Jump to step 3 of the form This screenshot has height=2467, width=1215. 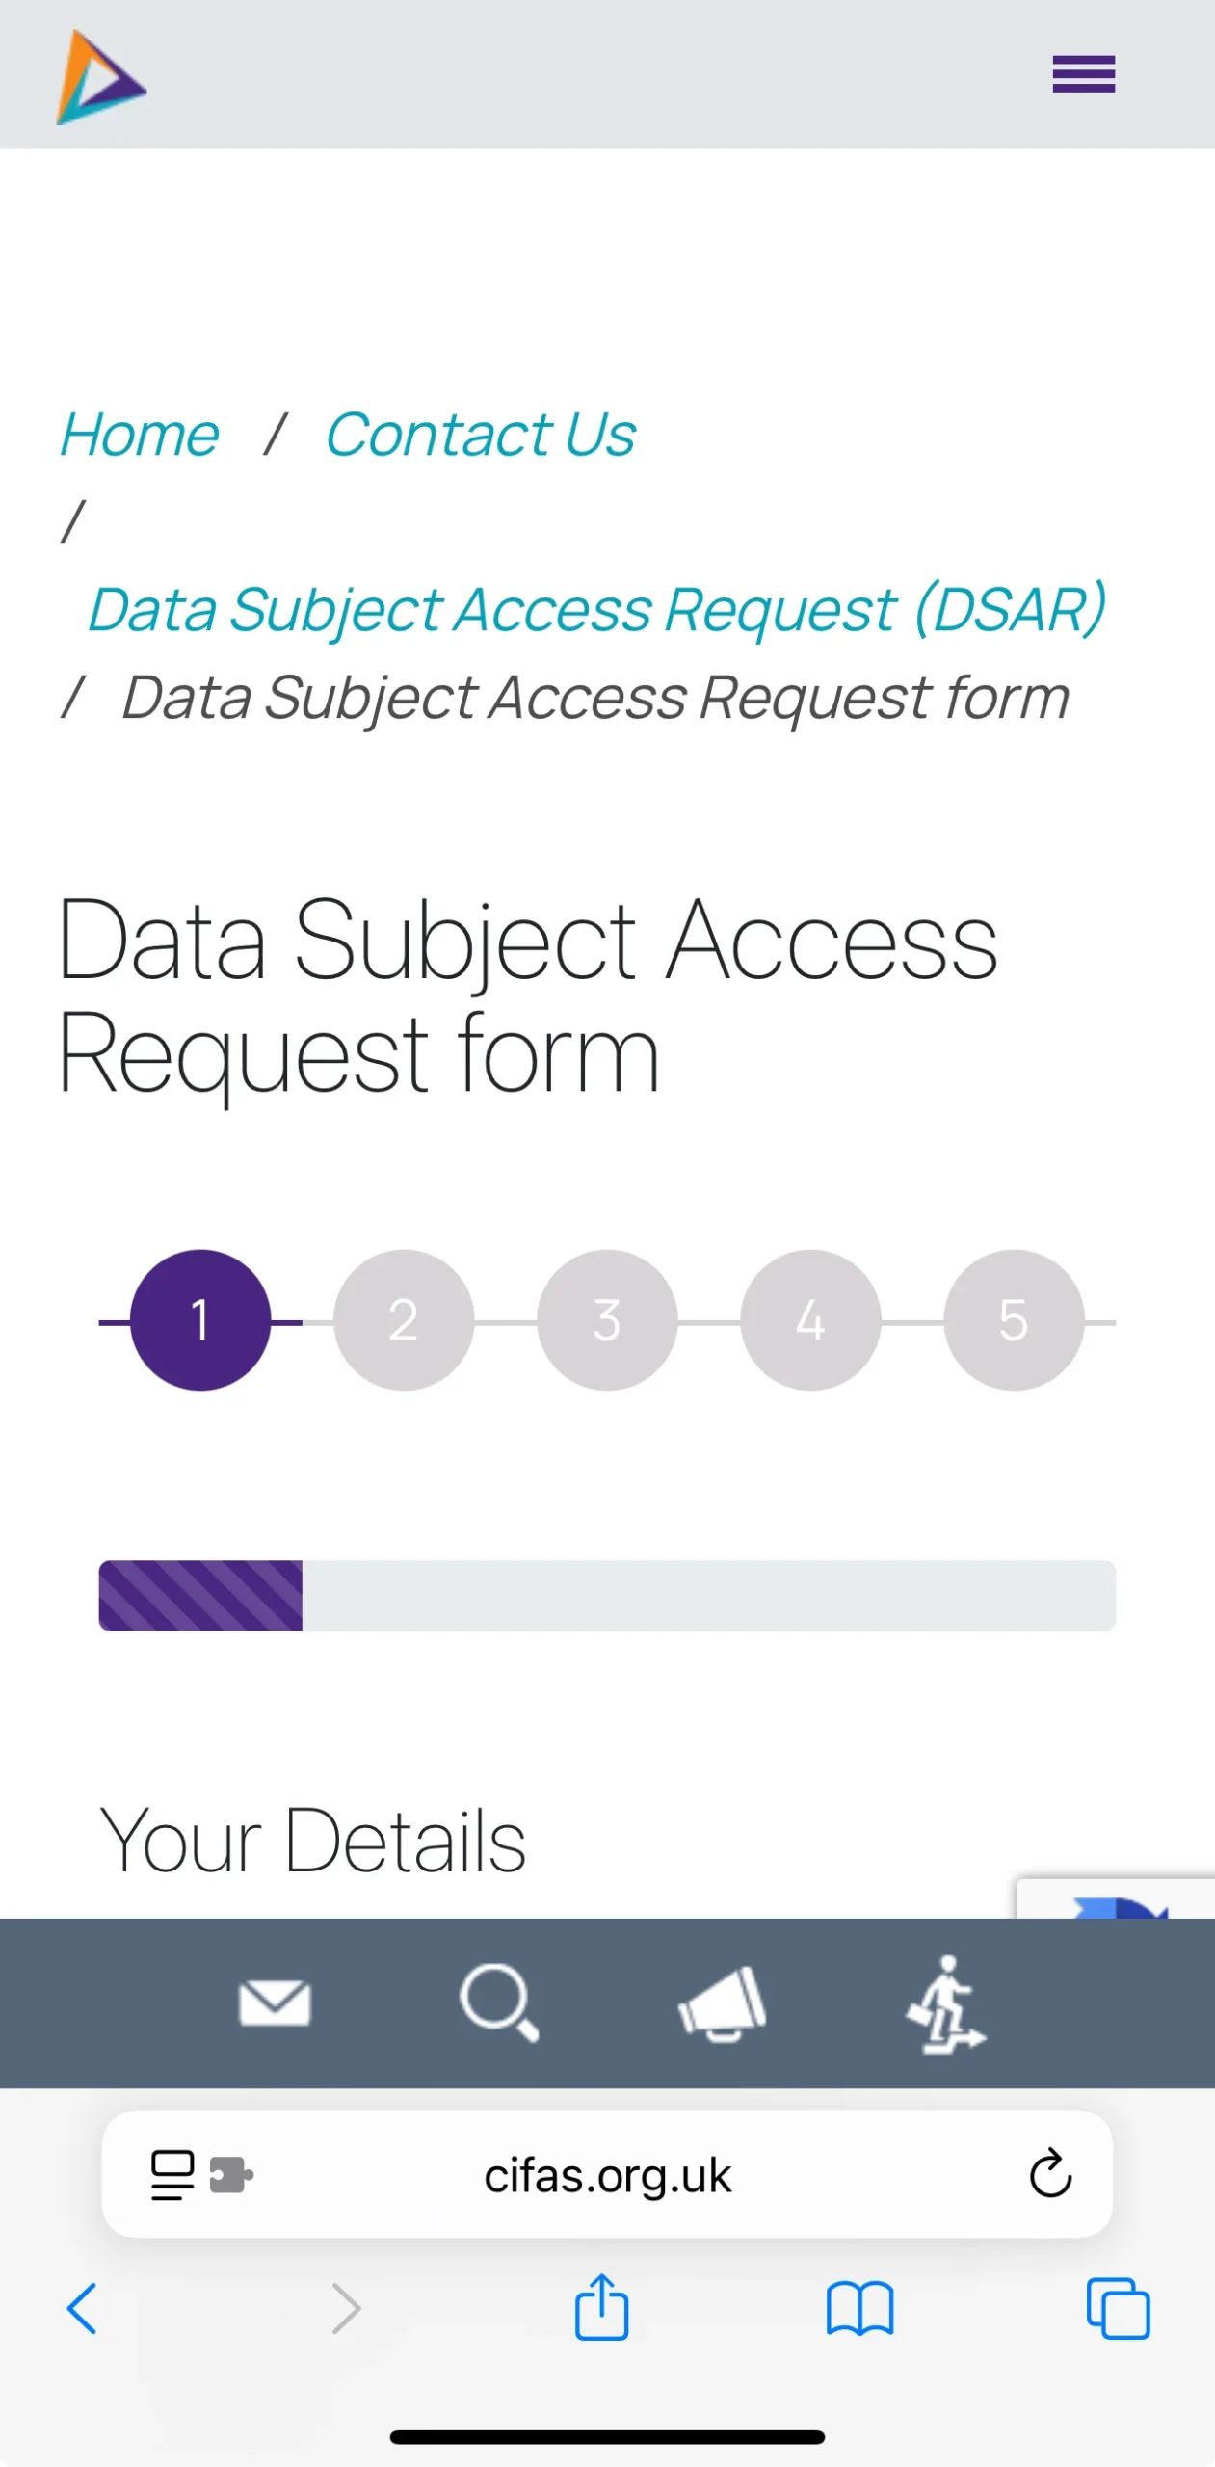tap(607, 1319)
